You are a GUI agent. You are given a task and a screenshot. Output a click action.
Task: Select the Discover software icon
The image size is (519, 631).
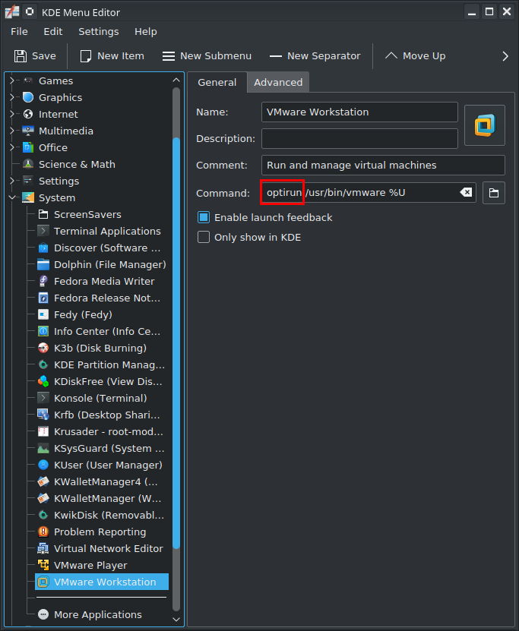[x=43, y=248]
